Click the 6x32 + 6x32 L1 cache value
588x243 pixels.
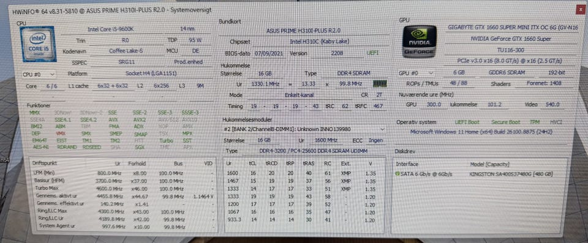[x=113, y=86]
